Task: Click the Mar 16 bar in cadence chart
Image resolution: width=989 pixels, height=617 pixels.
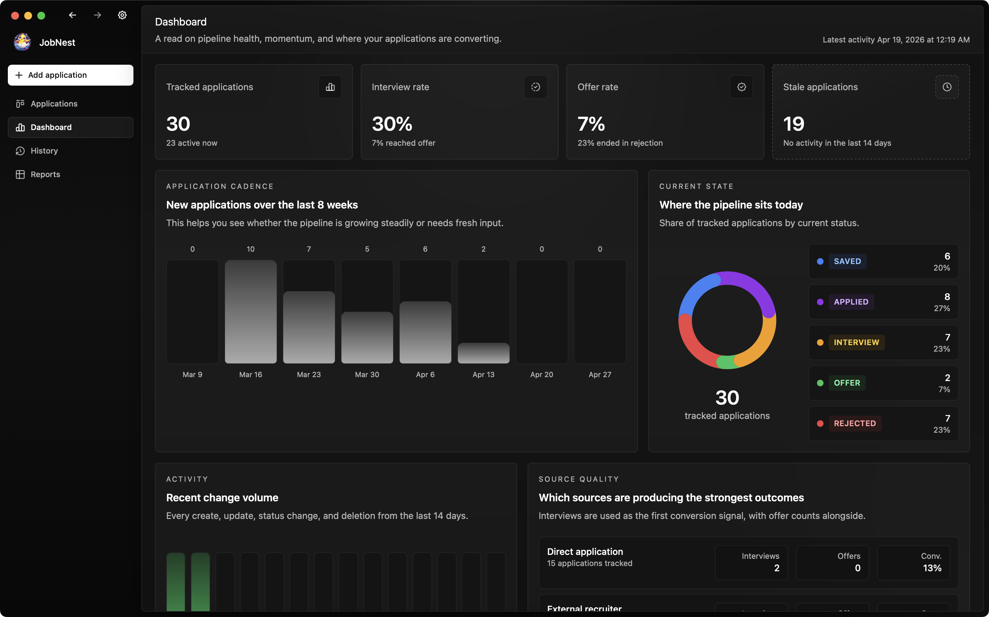Action: [x=250, y=312]
